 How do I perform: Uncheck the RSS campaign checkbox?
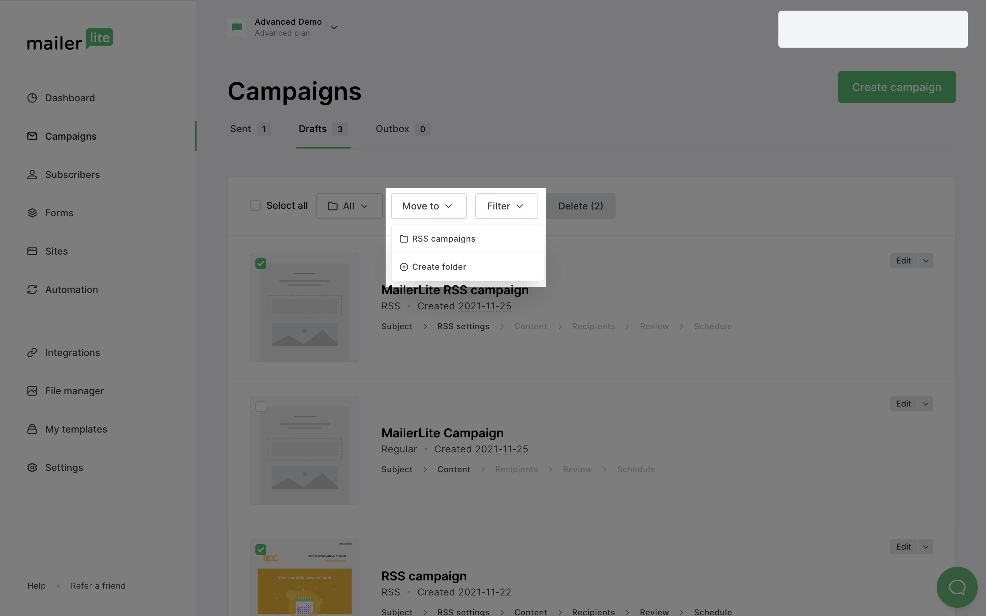261,550
